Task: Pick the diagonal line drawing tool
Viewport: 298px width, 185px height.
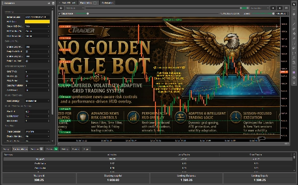Action: click(294, 24)
